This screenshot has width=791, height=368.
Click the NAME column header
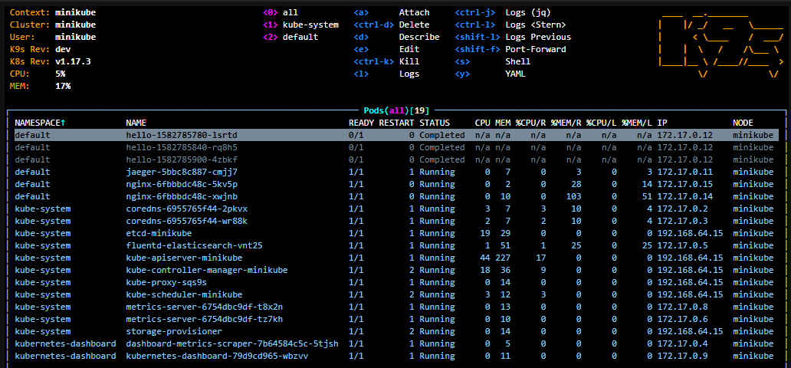(x=136, y=123)
